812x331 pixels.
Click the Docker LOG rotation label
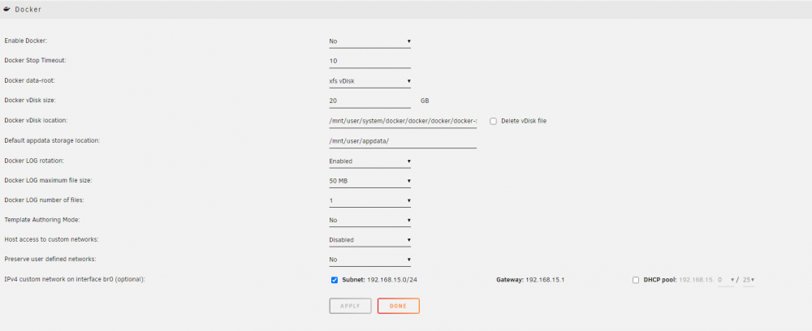[x=33, y=161]
